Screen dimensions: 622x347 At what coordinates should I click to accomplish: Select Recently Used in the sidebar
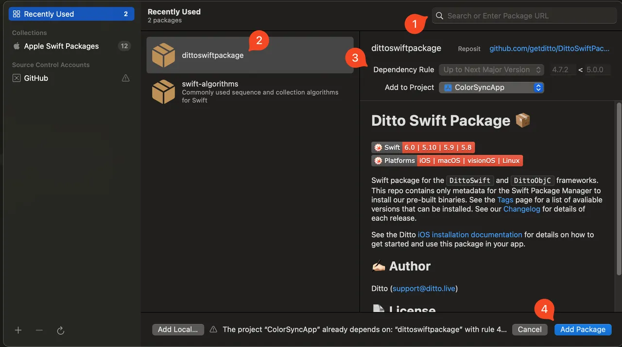click(71, 14)
